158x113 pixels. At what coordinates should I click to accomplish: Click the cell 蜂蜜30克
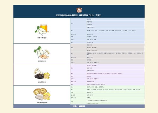pos(115,22)
